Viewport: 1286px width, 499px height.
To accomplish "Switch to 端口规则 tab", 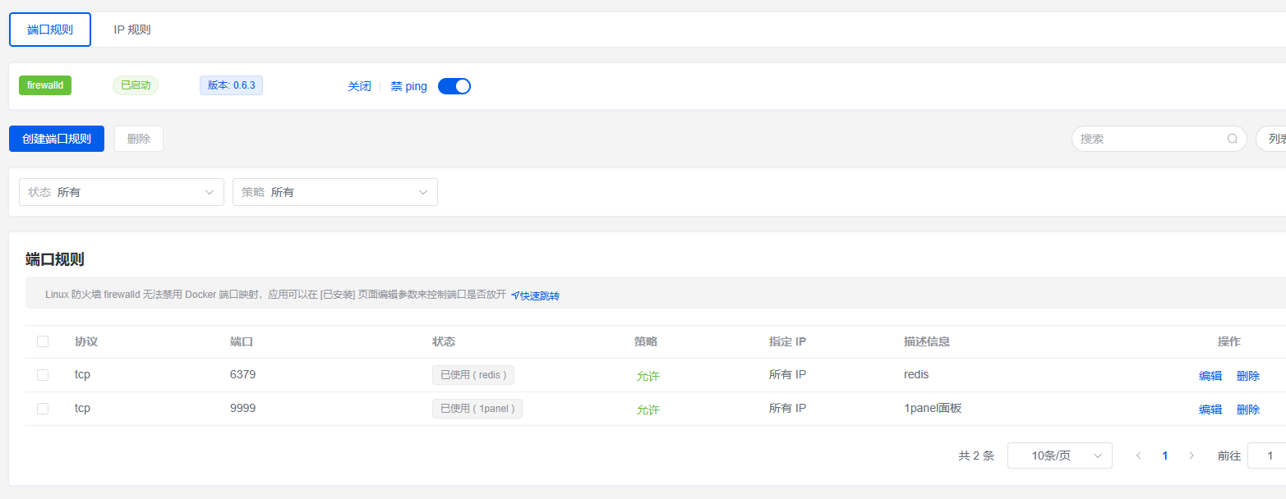I will point(50,30).
